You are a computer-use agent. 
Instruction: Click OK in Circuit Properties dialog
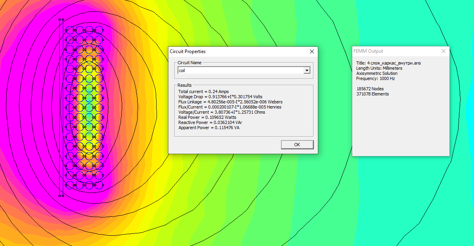(x=297, y=145)
